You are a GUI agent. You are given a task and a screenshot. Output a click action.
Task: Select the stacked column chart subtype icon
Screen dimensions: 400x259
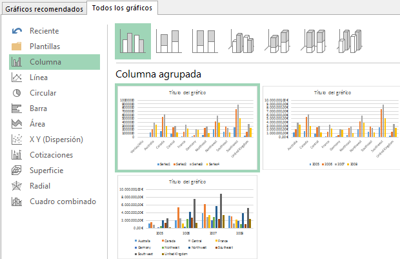[x=169, y=42]
